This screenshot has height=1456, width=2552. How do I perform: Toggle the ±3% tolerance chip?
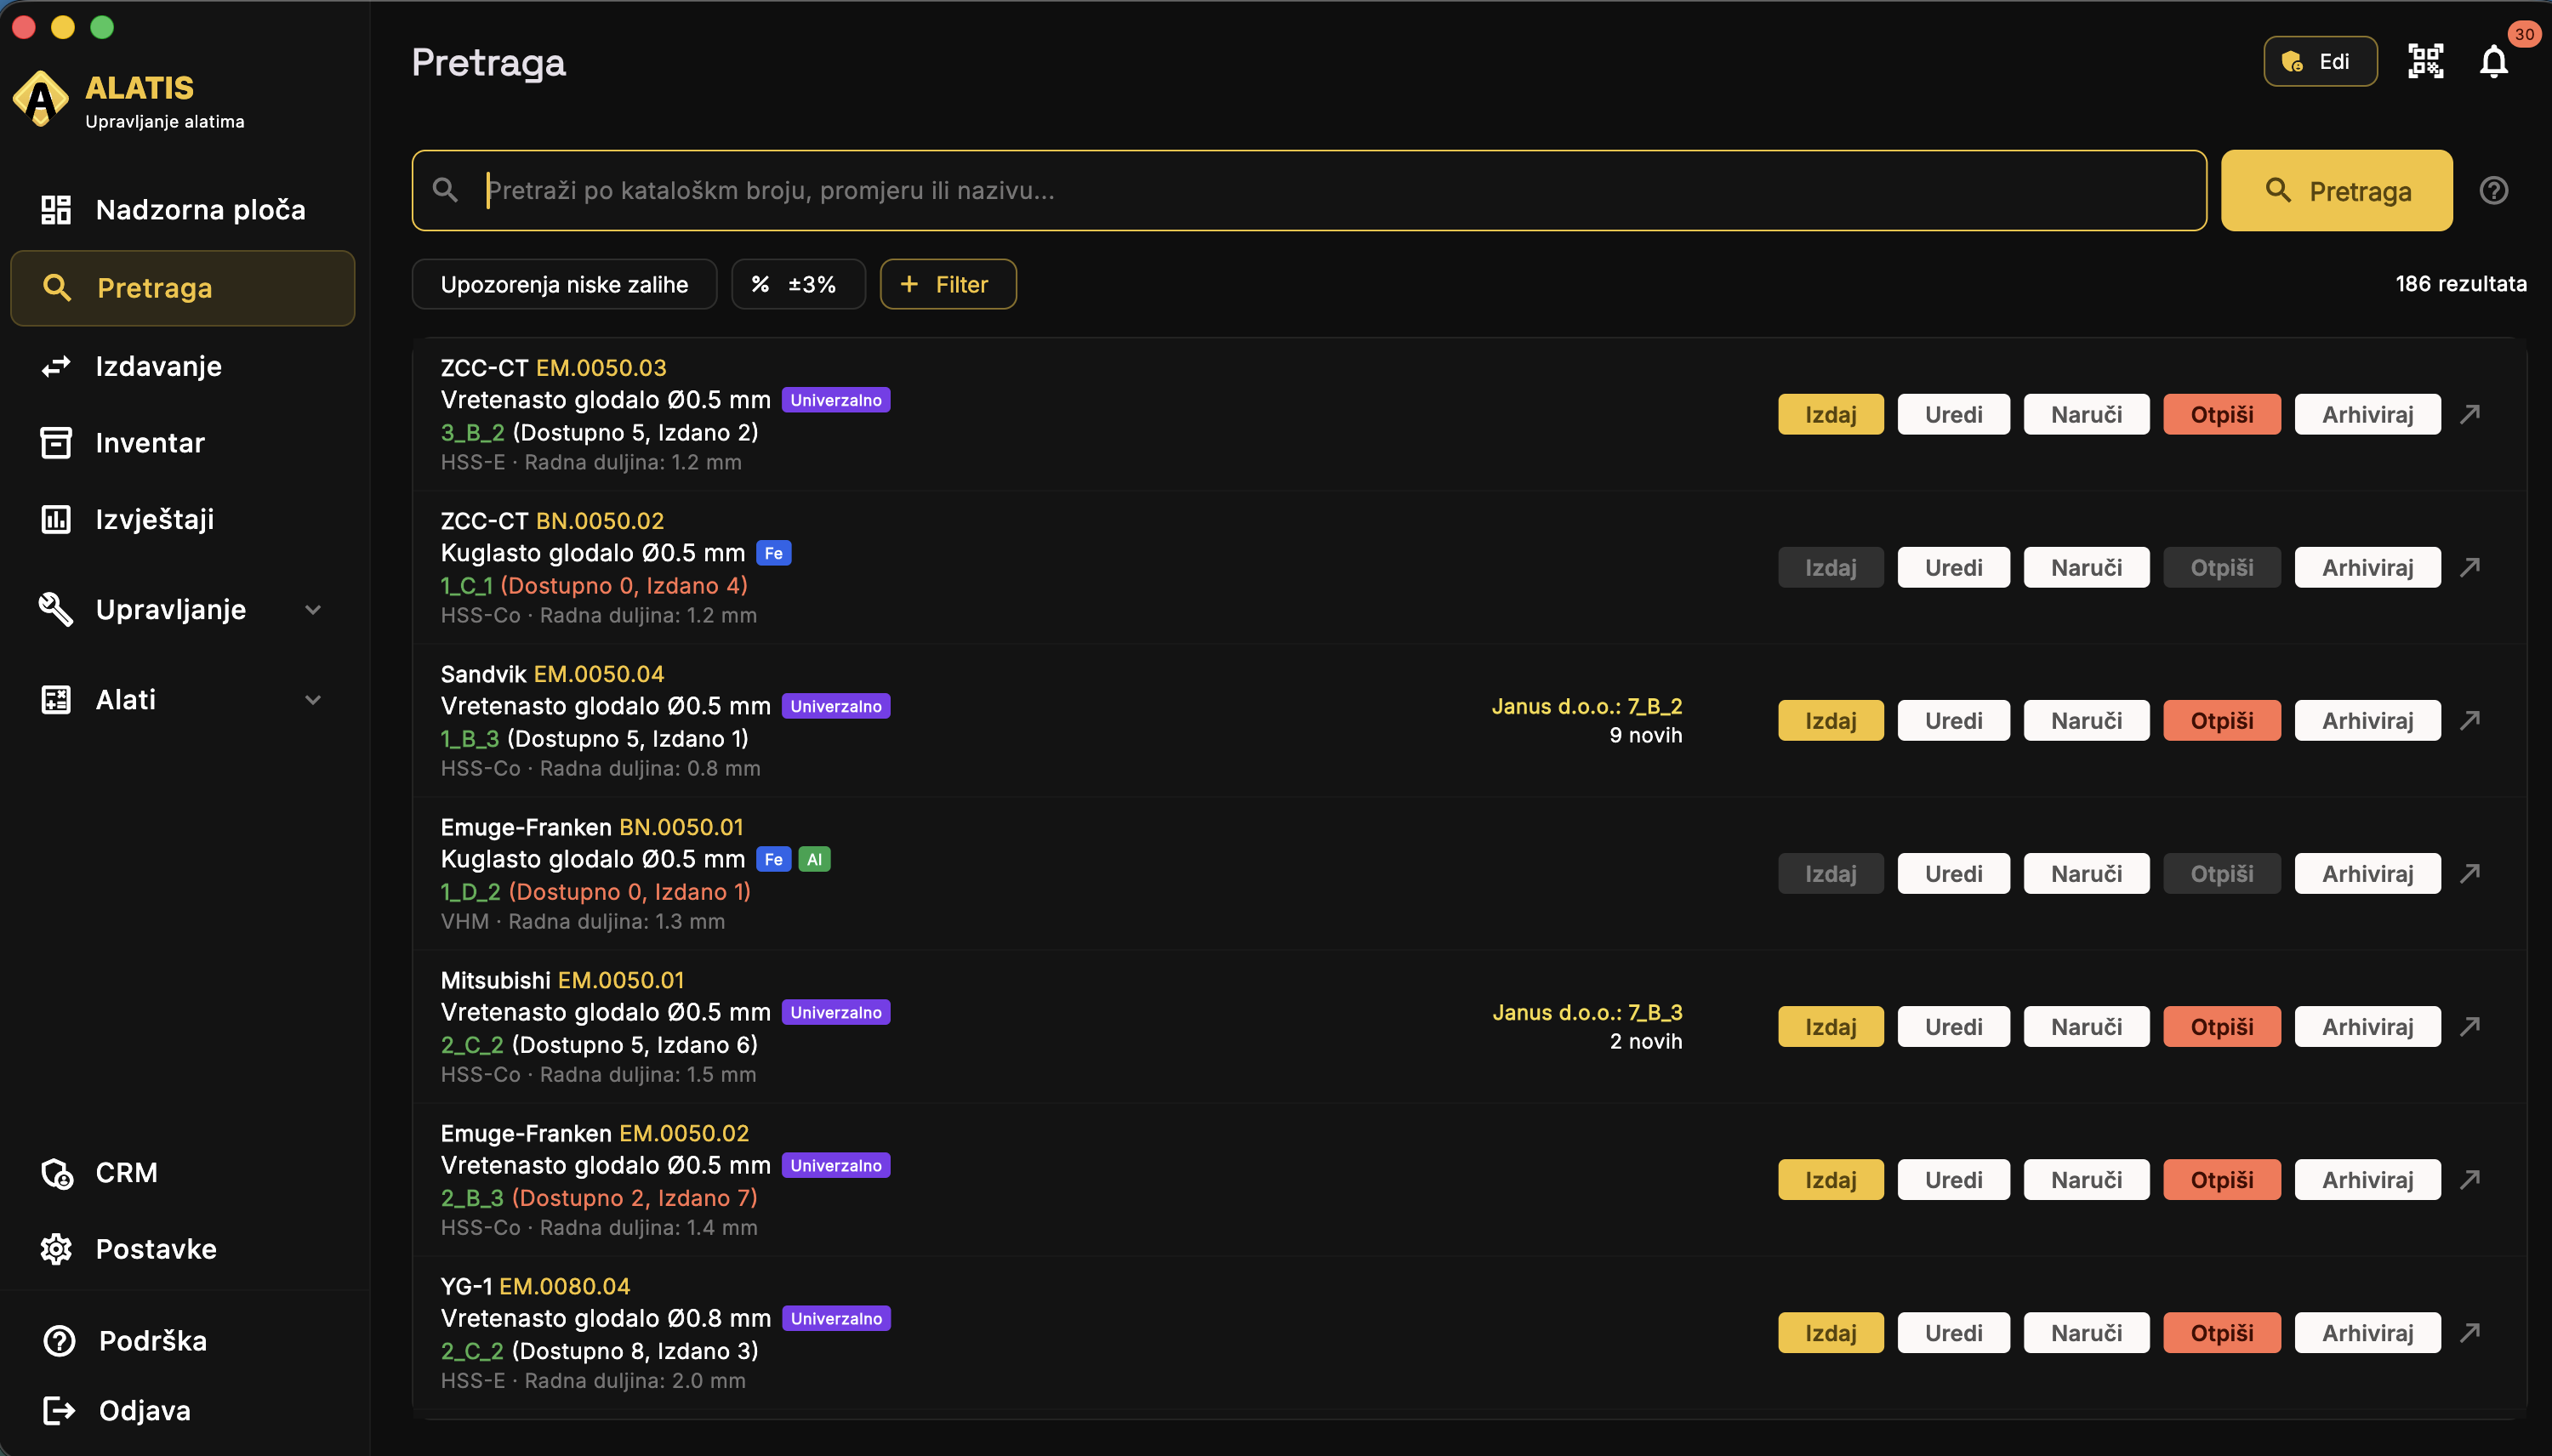tap(798, 284)
